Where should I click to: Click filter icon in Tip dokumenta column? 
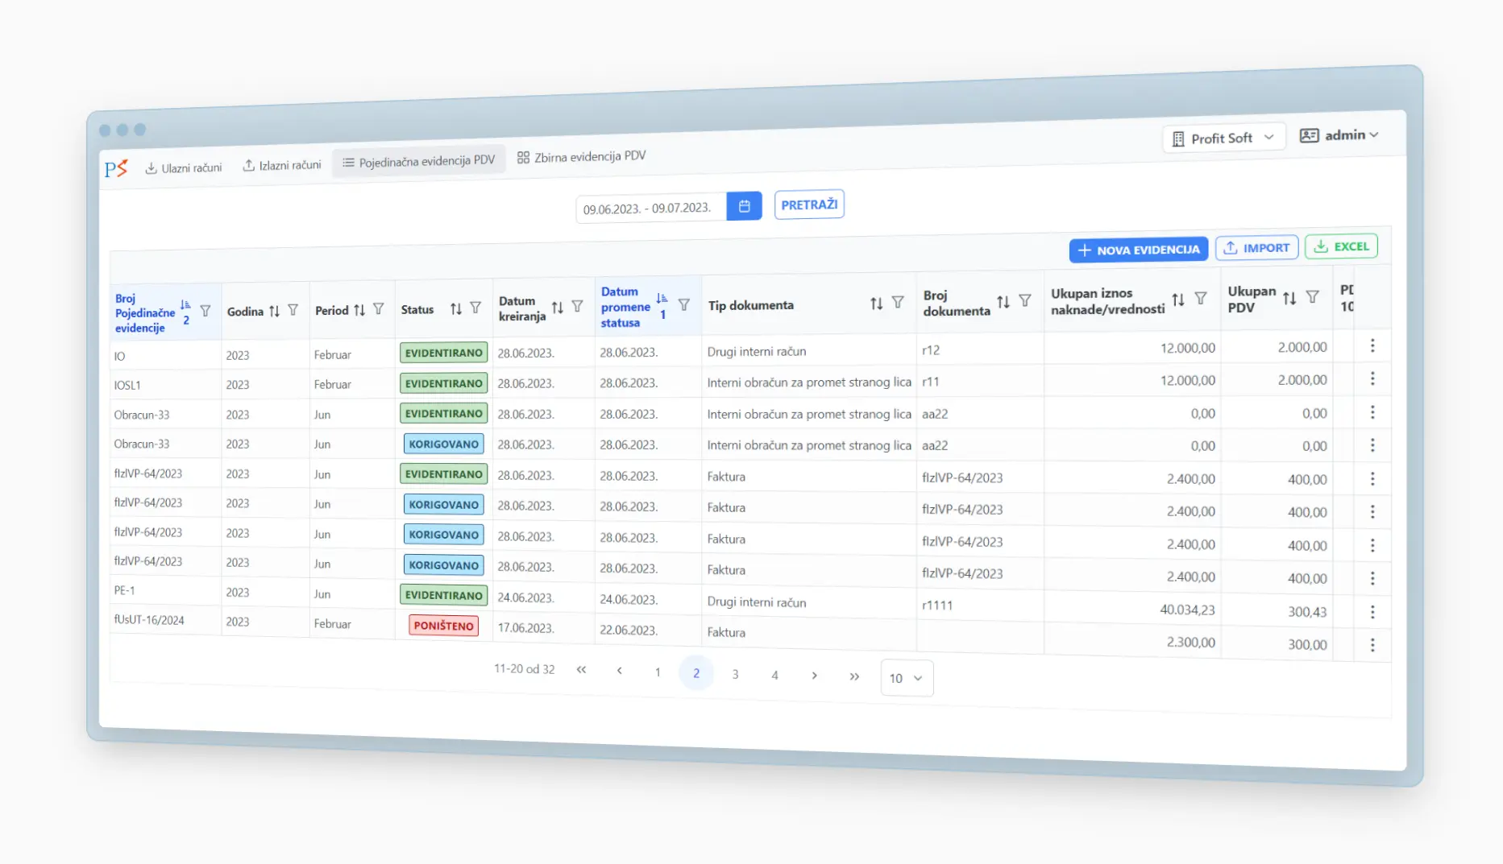click(x=898, y=303)
